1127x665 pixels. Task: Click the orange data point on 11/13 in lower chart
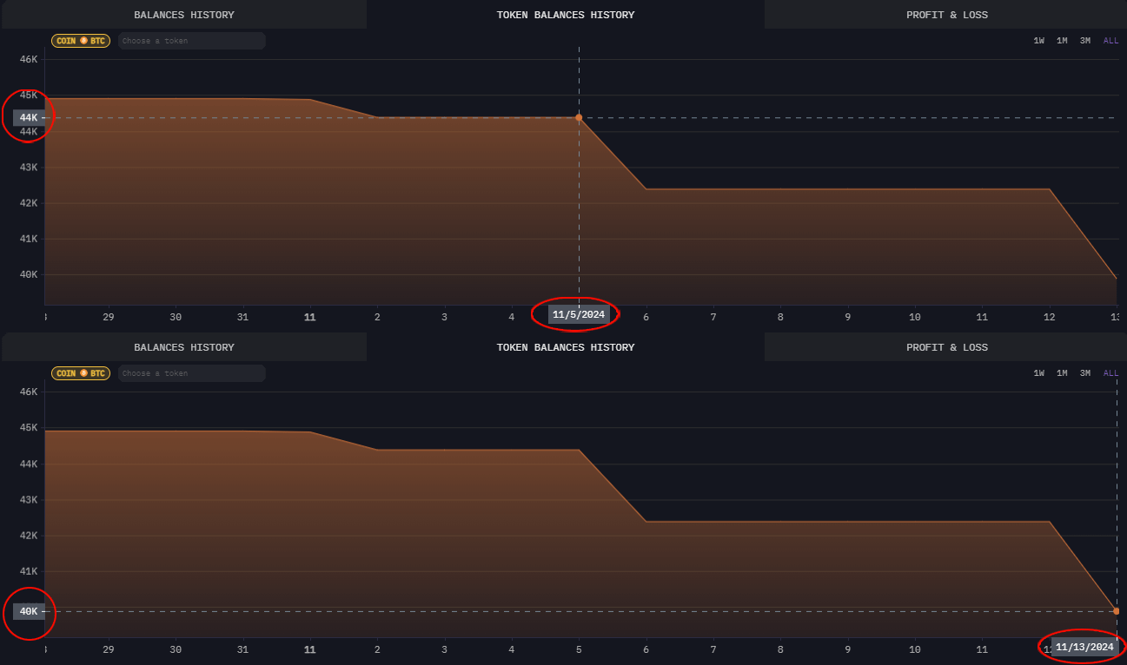[1117, 611]
